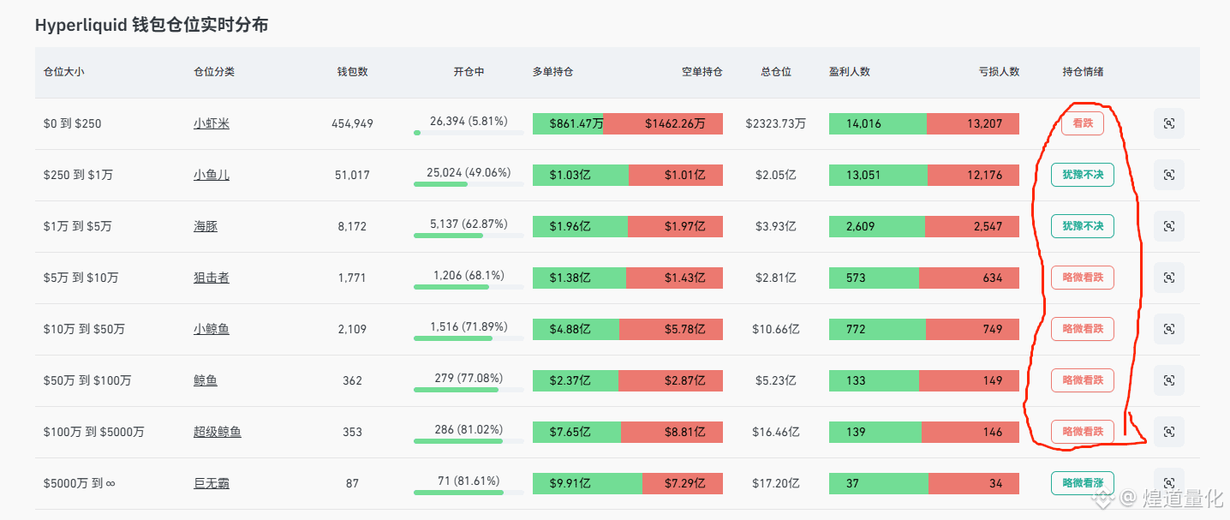Viewport: 1230px width, 520px height.
Task: Open the 小虾米 category link
Action: (x=212, y=123)
